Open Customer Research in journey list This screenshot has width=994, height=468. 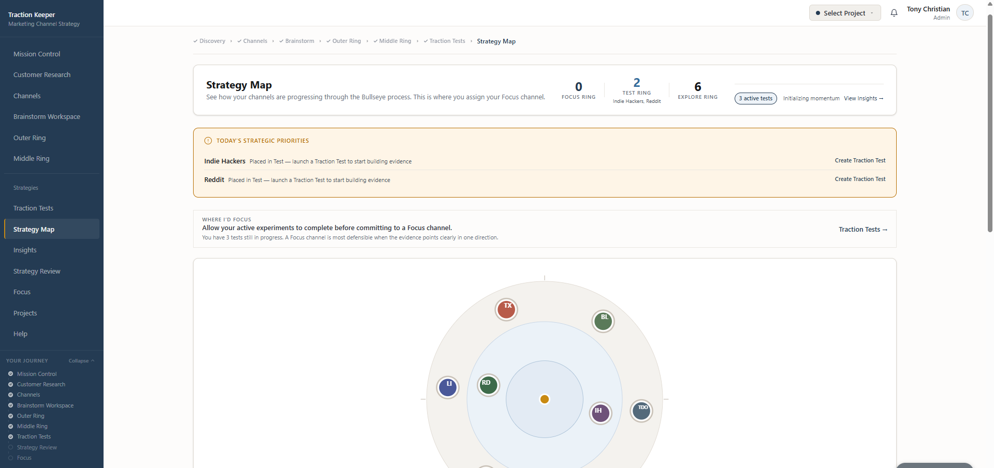(41, 384)
